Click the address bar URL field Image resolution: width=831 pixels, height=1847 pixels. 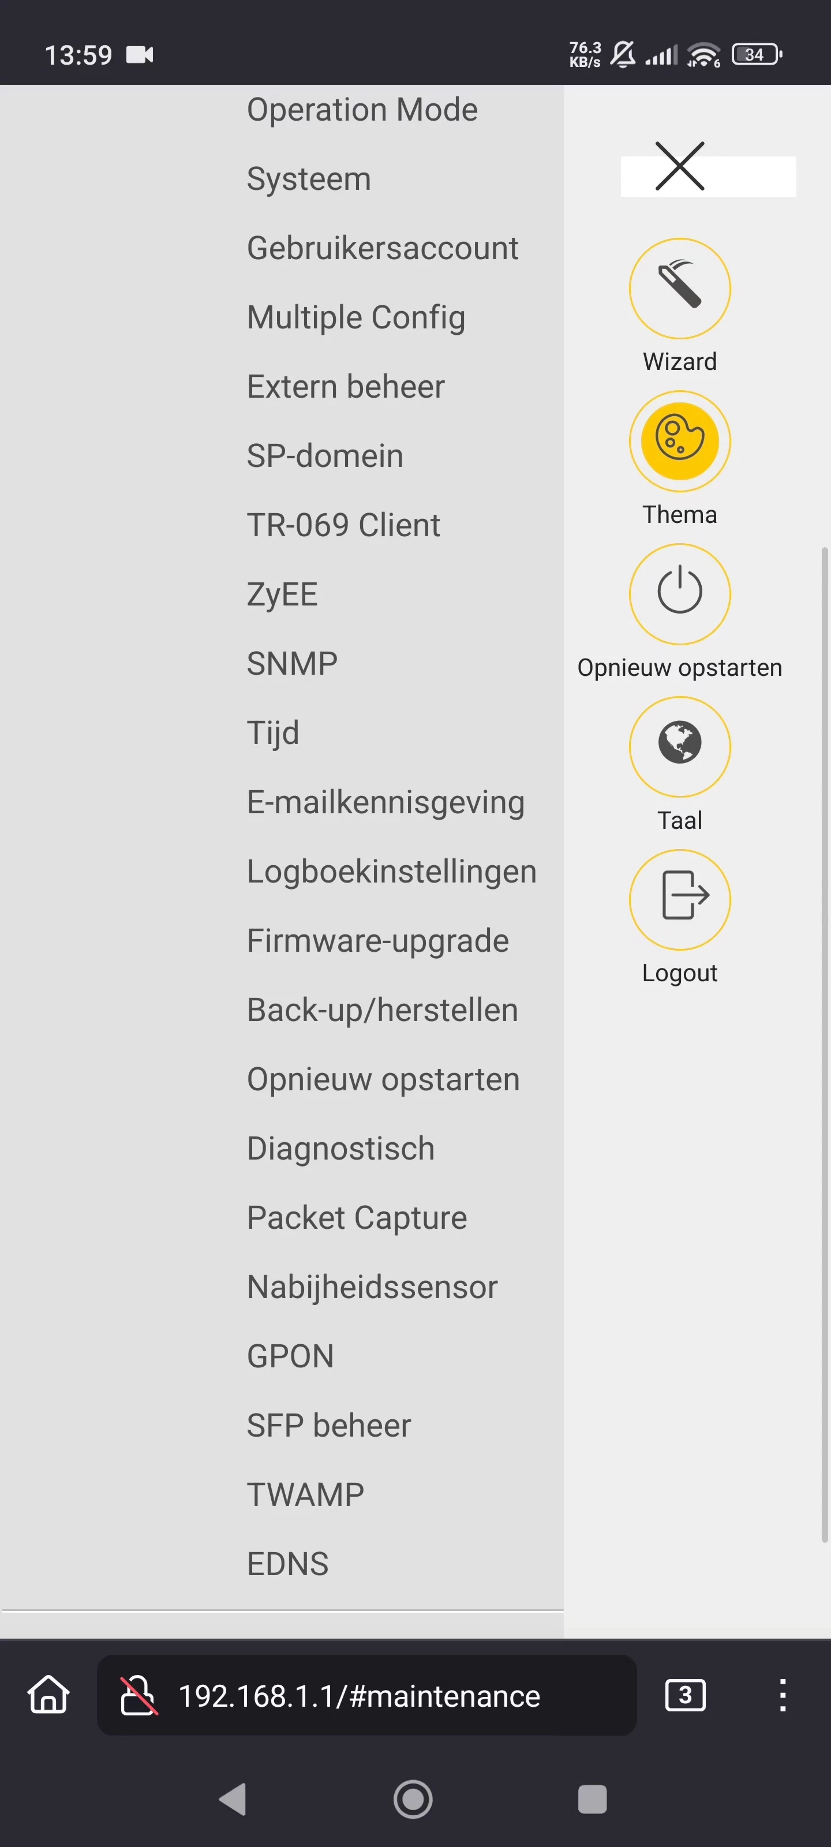tap(366, 1695)
